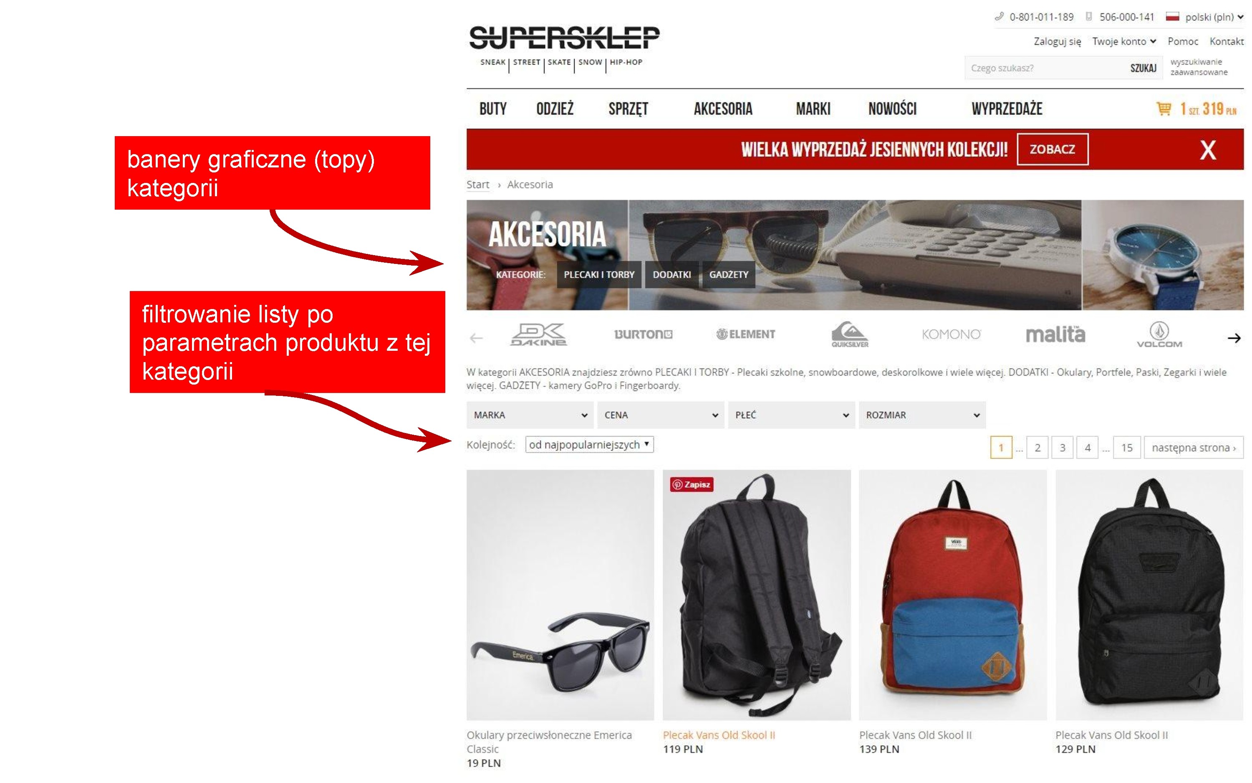Screen dimensions: 1252x783
Task: Open the Volcom brand logo
Action: tap(1159, 334)
